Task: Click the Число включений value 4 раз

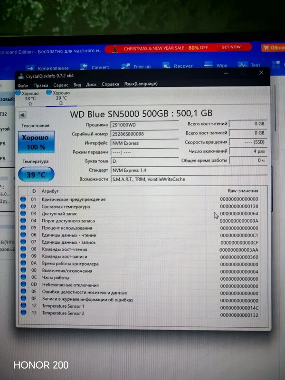Action: tap(248, 151)
